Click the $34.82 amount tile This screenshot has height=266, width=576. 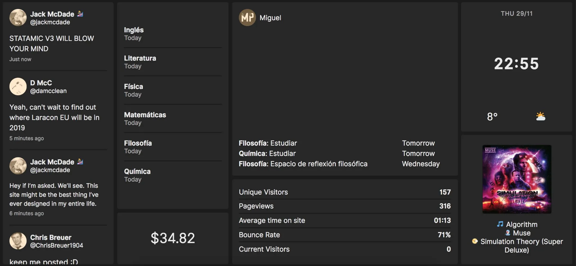pyautogui.click(x=173, y=238)
